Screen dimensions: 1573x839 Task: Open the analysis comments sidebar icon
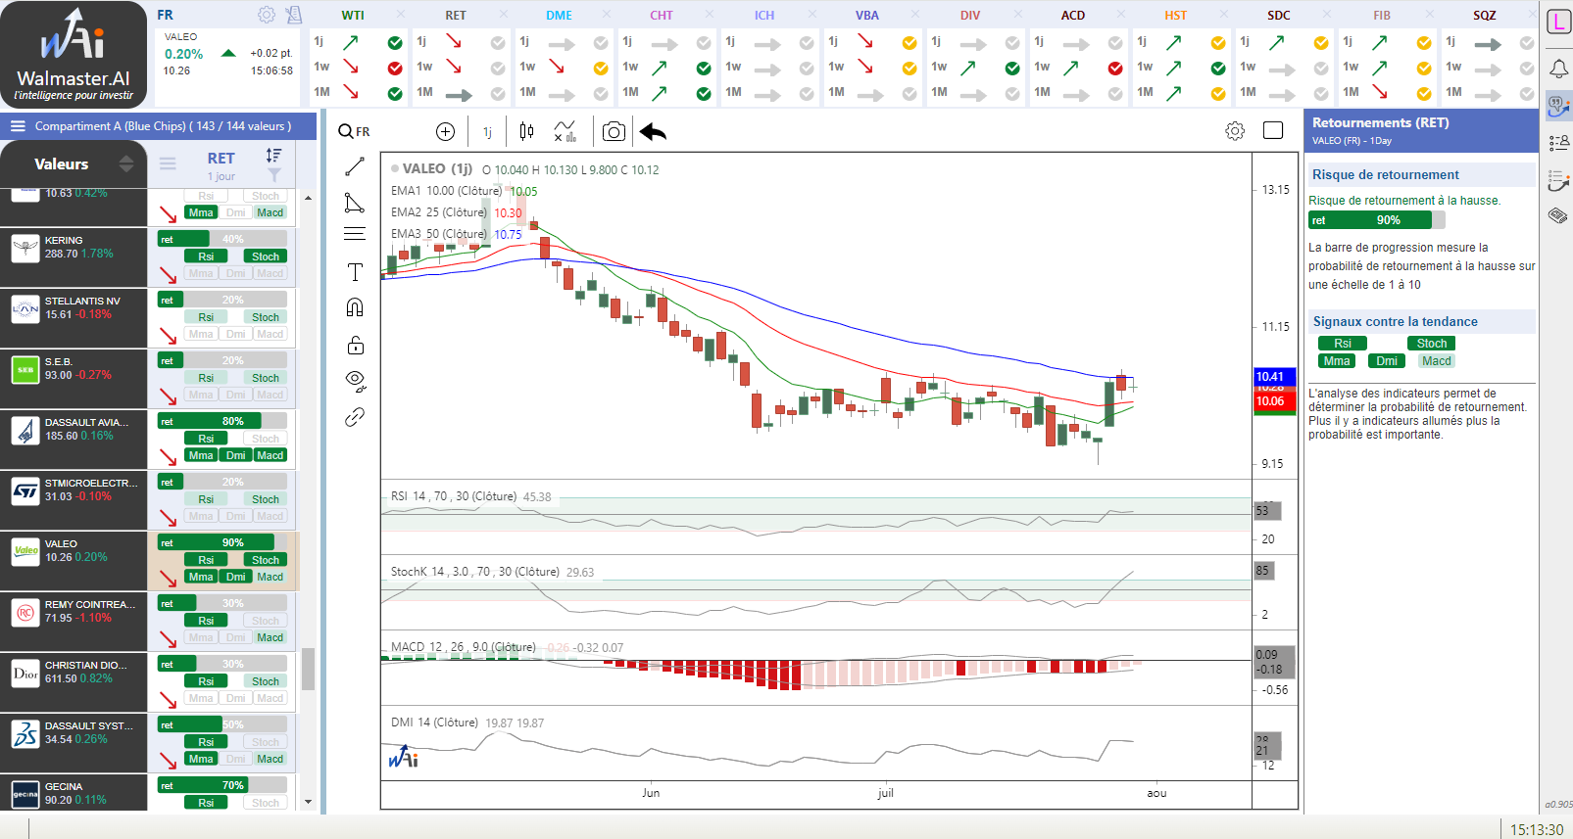coord(1558,106)
